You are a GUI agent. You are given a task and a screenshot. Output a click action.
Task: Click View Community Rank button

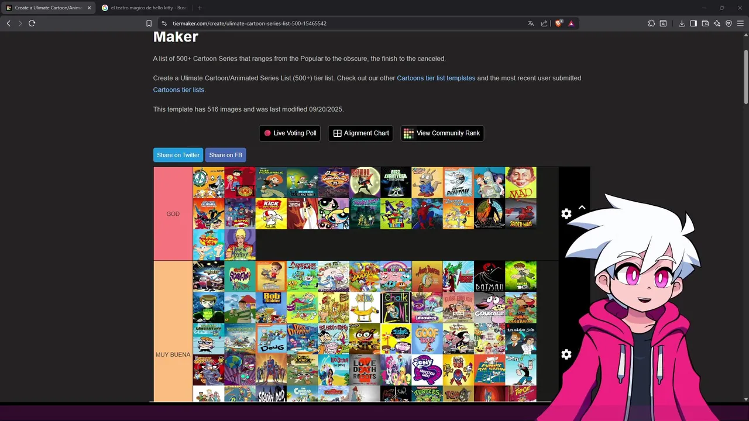point(442,133)
